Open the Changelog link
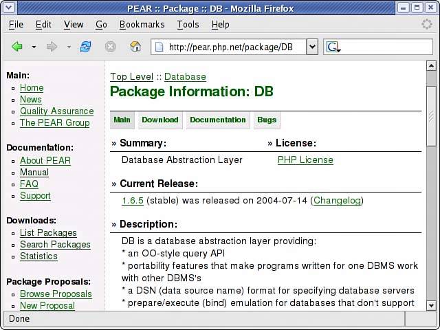The image size is (440, 330). tap(337, 201)
